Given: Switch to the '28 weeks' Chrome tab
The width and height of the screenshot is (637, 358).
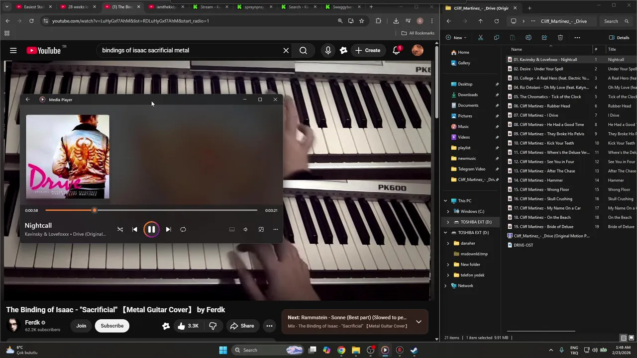Looking at the screenshot, I should coord(78,7).
